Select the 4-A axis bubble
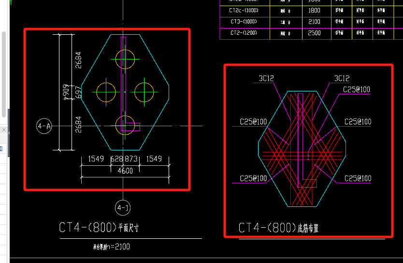 pyautogui.click(x=44, y=126)
